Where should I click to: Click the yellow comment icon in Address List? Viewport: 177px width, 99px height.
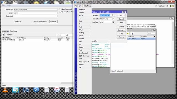(128, 34)
